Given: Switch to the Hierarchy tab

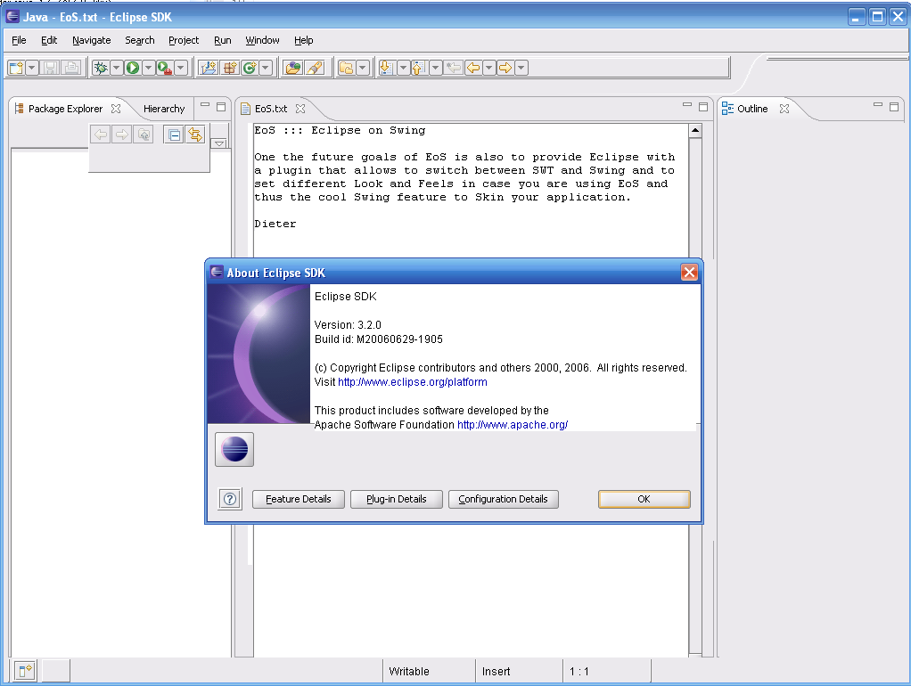Looking at the screenshot, I should 164,109.
